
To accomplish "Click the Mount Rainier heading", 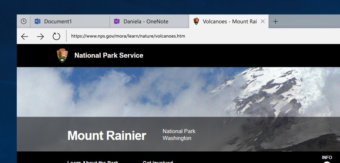I will [107, 135].
